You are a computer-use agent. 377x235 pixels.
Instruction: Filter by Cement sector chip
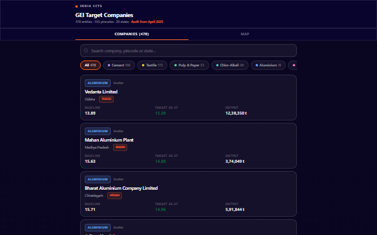[119, 65]
